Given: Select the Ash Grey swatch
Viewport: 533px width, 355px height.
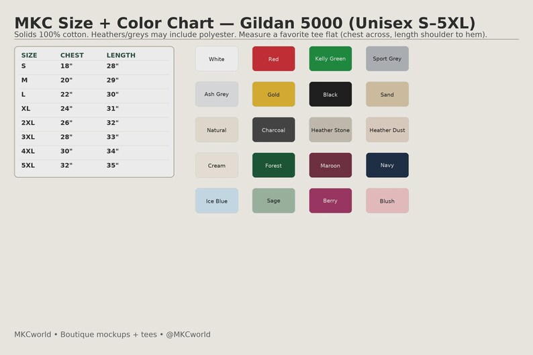Looking at the screenshot, I should coord(217,94).
